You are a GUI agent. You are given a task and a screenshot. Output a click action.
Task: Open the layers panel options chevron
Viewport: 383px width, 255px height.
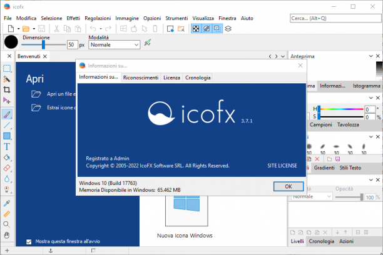pos(370,180)
